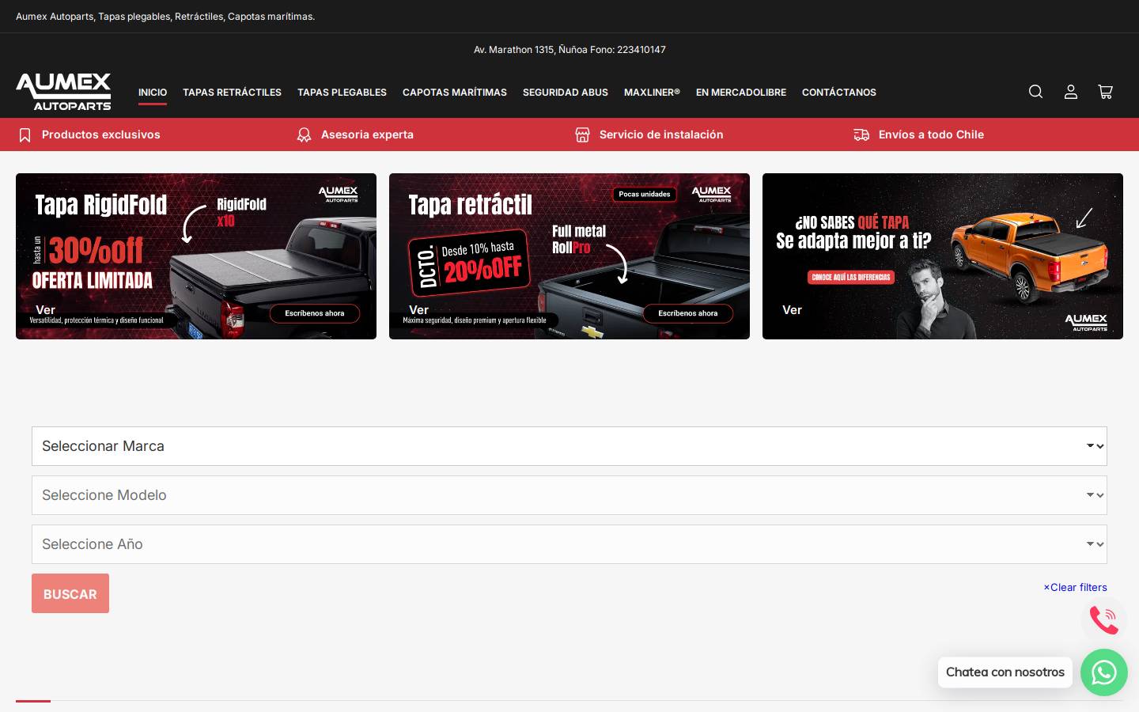Expand the Seleccione Modelo dropdown

(569, 495)
